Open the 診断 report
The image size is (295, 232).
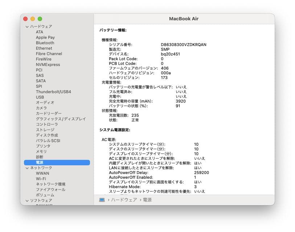39,157
